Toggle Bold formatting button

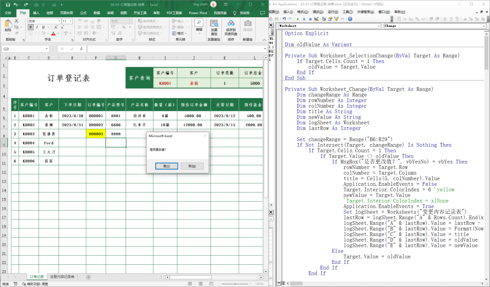coord(31,27)
